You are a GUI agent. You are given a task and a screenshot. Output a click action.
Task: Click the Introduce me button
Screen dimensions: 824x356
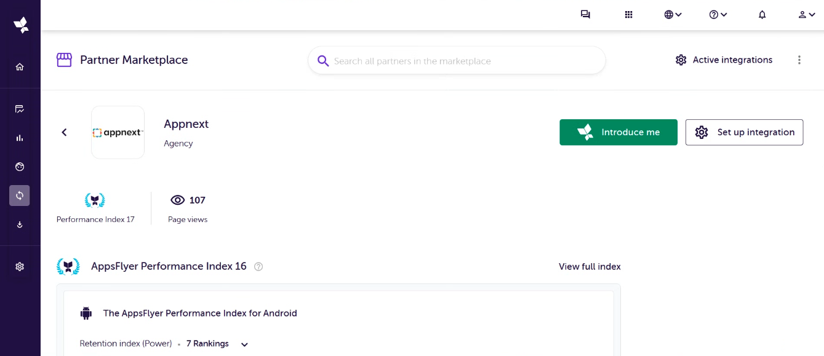[x=618, y=132]
